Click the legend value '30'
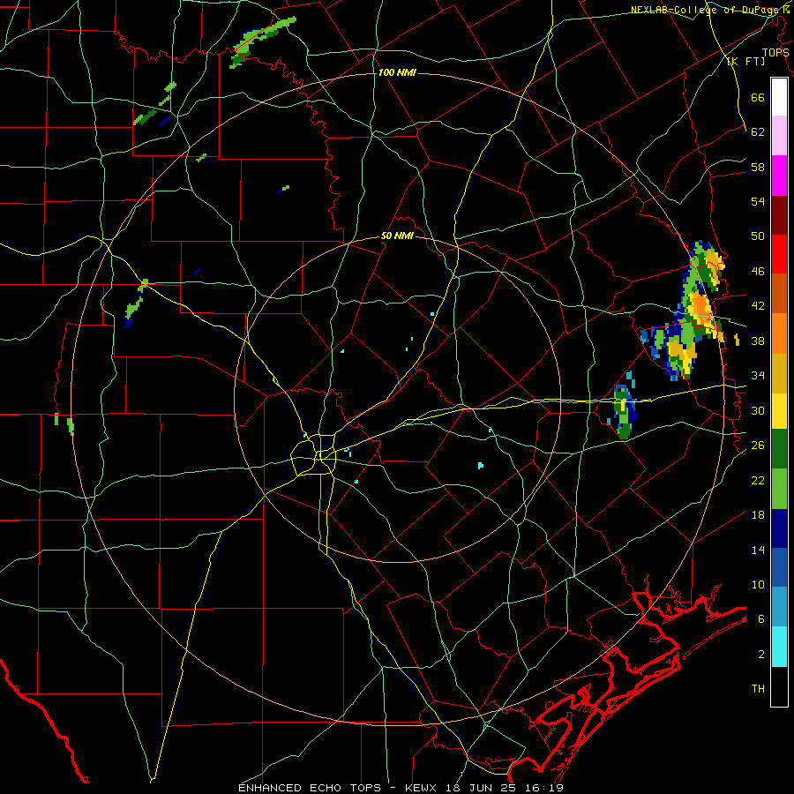The height and width of the screenshot is (794, 794). point(758,410)
